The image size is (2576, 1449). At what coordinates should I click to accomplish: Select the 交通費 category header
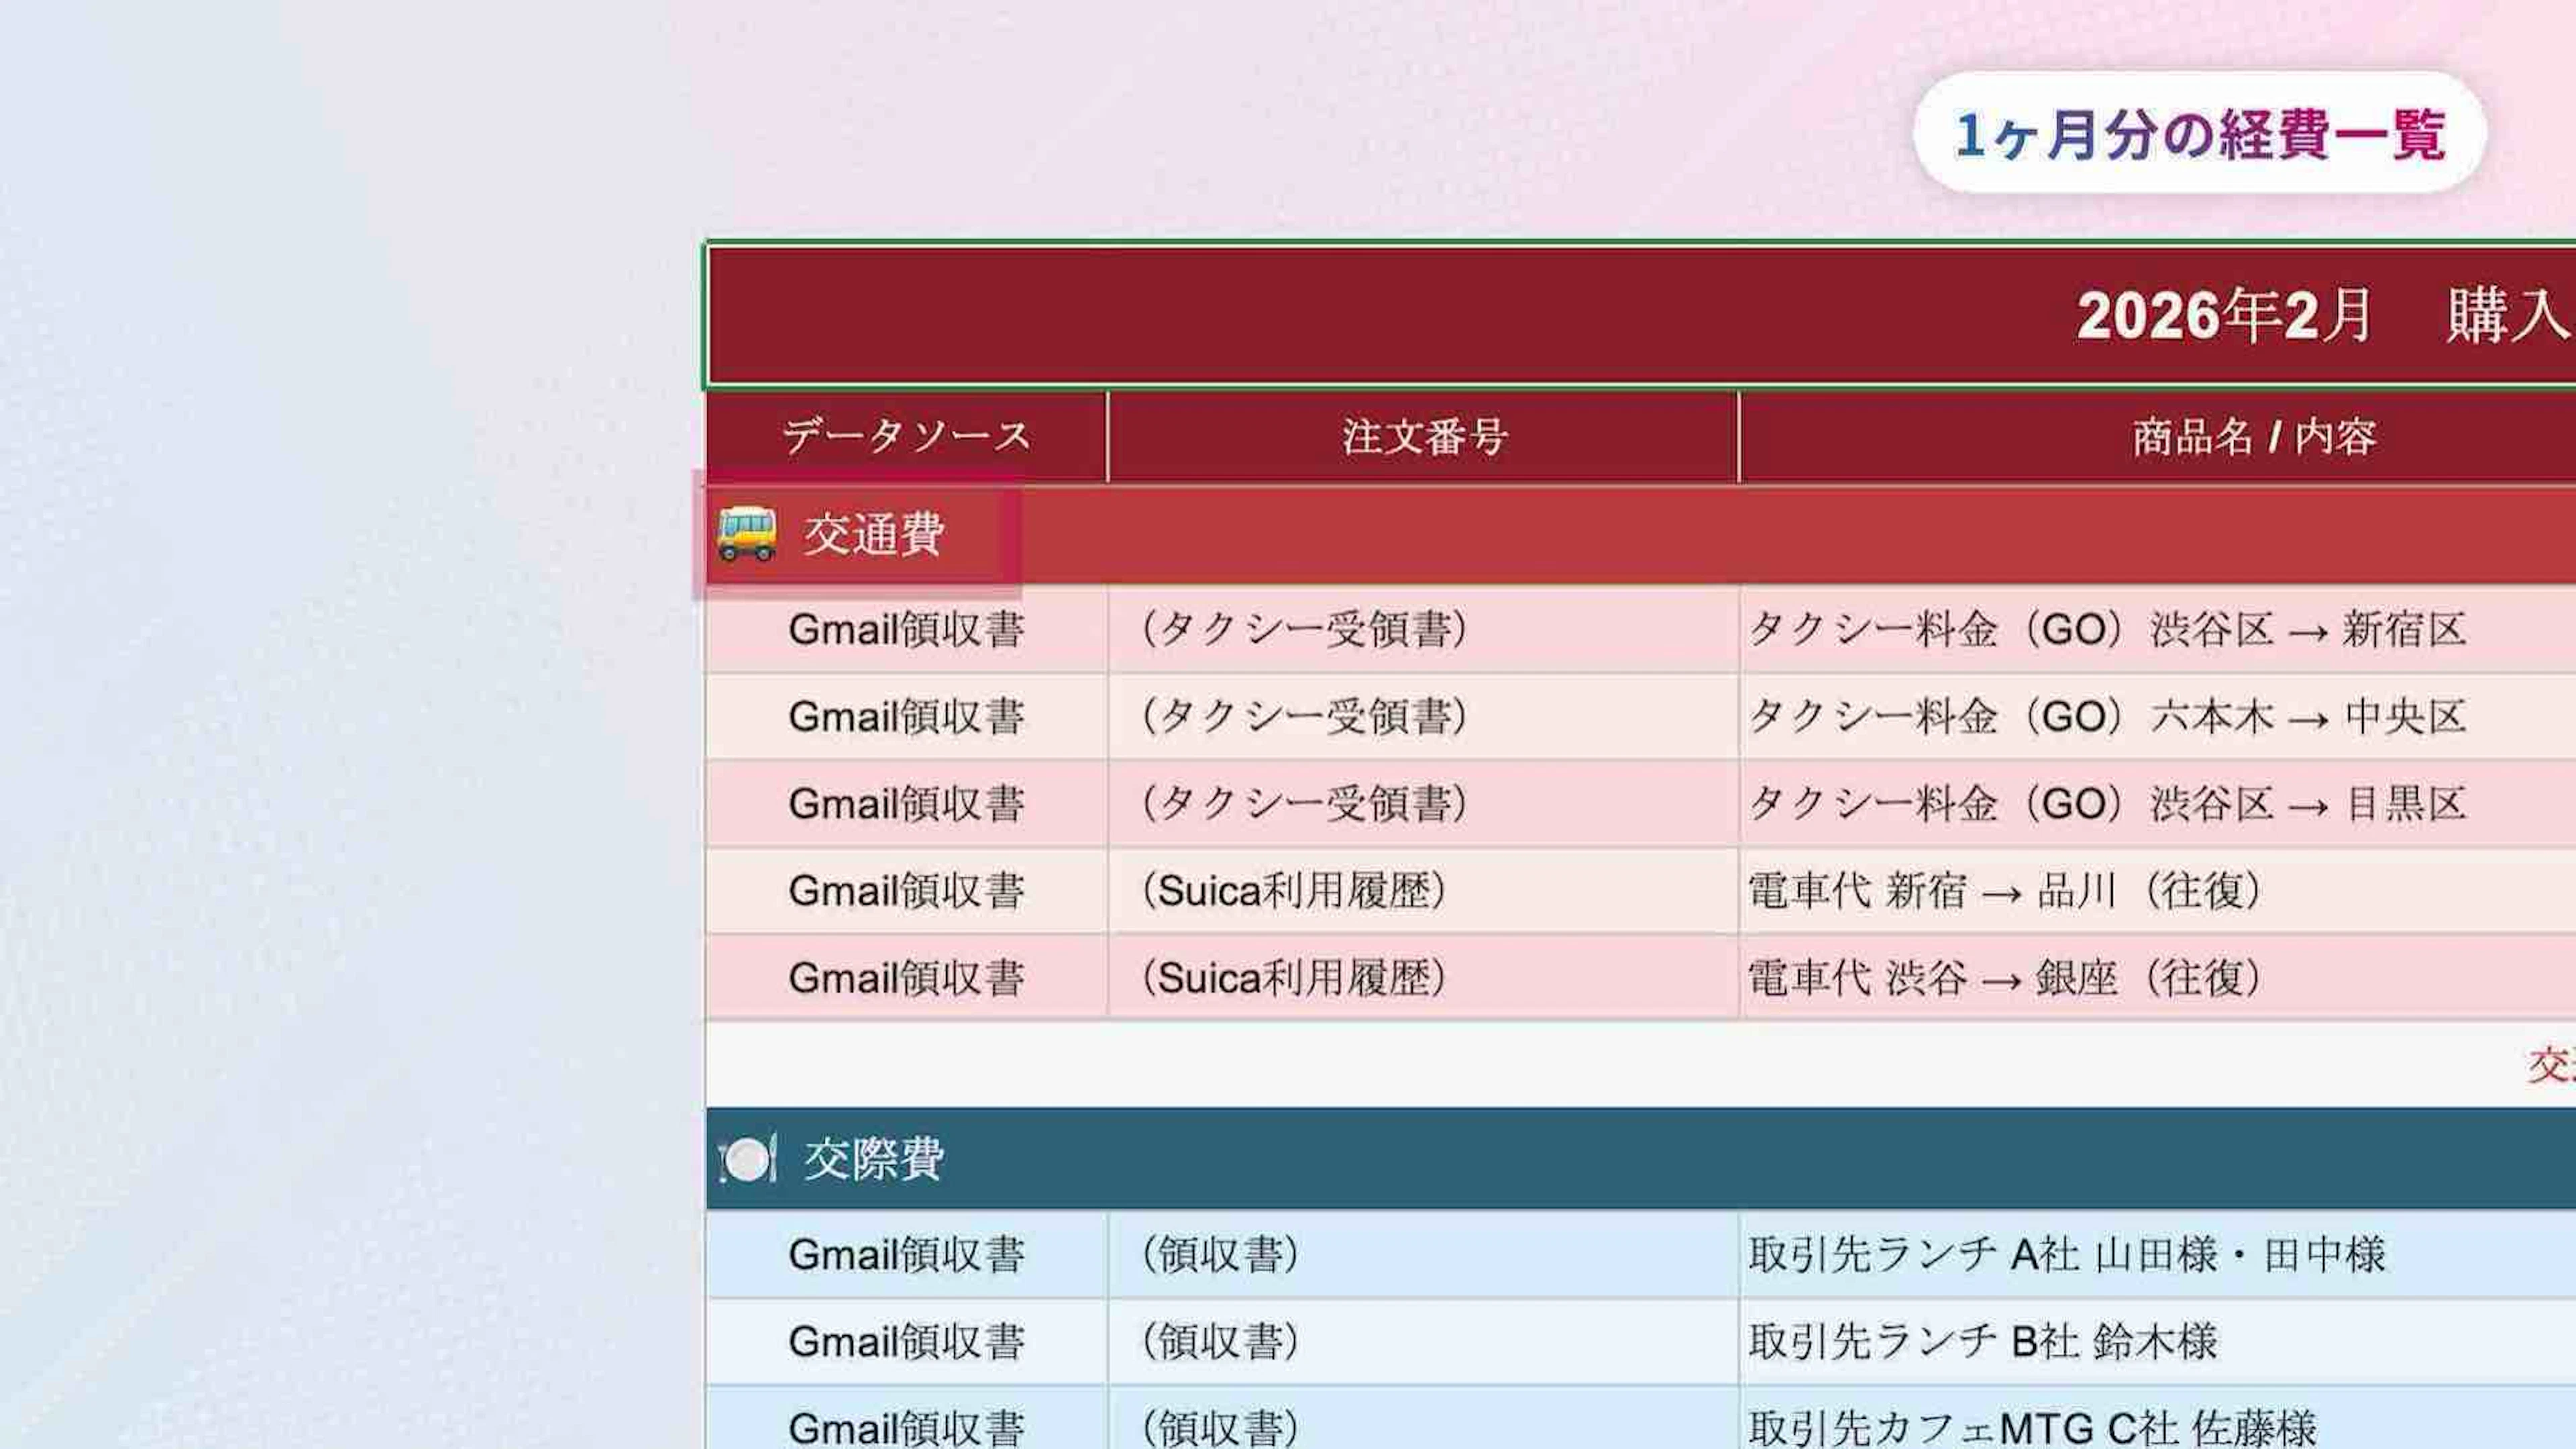coord(874,534)
